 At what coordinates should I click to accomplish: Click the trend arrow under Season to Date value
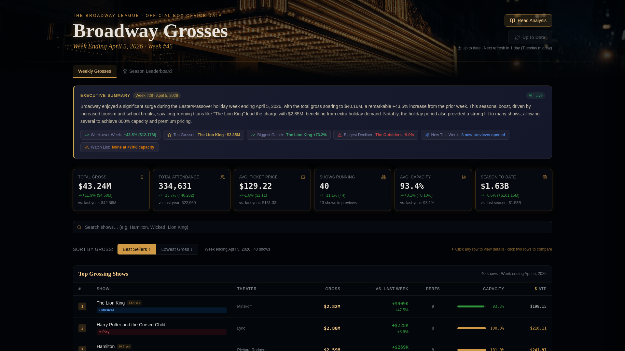point(482,196)
